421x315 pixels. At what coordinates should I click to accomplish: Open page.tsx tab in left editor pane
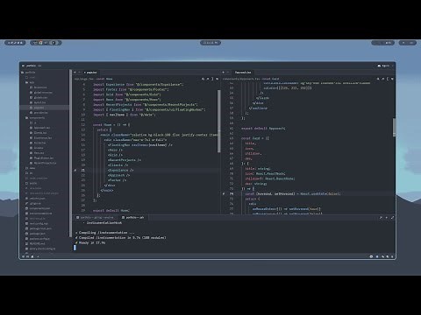90,73
